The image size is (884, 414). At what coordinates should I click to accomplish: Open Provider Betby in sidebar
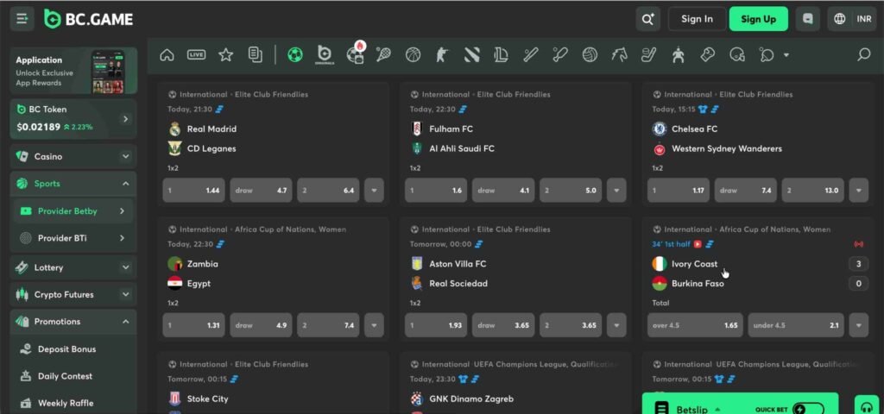(x=73, y=210)
